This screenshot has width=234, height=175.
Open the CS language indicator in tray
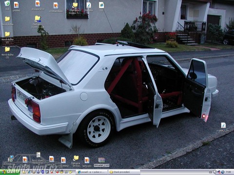tap(211, 172)
